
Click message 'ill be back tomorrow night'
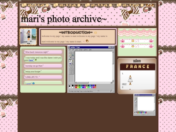coord(43,52)
